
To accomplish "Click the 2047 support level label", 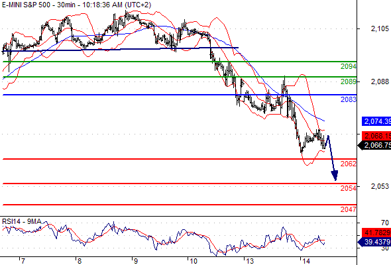I will tap(349, 209).
